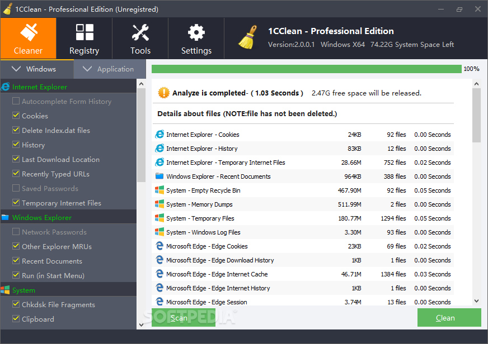Viewport: 488px width, 344px height.
Task: Click results list scroll up arrow
Action: click(x=476, y=84)
